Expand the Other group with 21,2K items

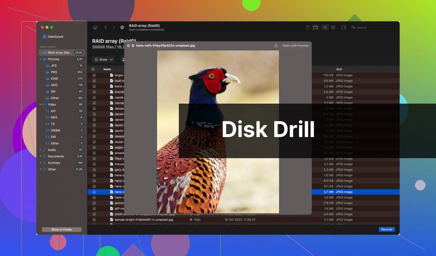pyautogui.click(x=41, y=169)
